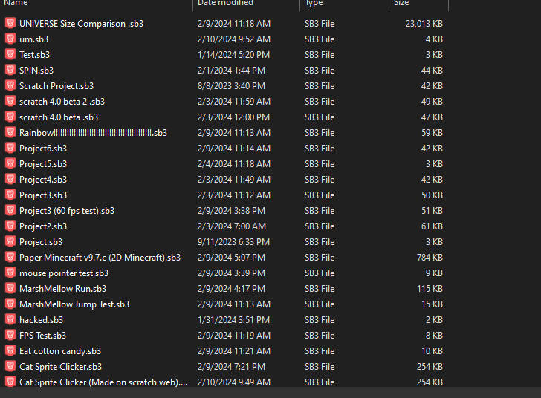Image resolution: width=541 pixels, height=398 pixels.
Task: Select the file name 'hacked.sb3'
Action: [x=41, y=320]
